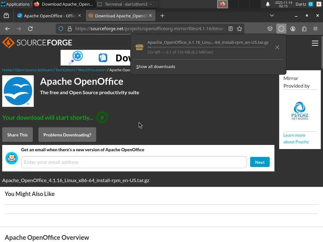
Task: Open the Firefox application hamburger menu
Action: 315,29
